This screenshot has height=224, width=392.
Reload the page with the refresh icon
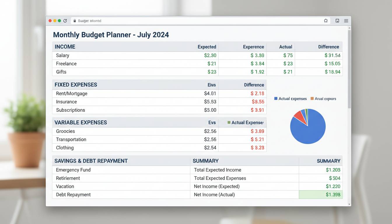point(65,21)
